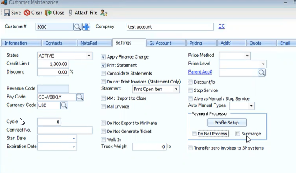Click the Discount percent field
The height and width of the screenshot is (173, 296).
[x=53, y=72]
